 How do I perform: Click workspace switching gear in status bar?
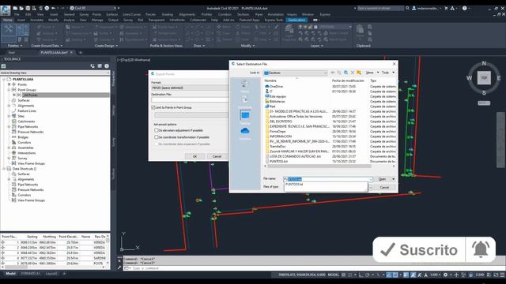445,275
